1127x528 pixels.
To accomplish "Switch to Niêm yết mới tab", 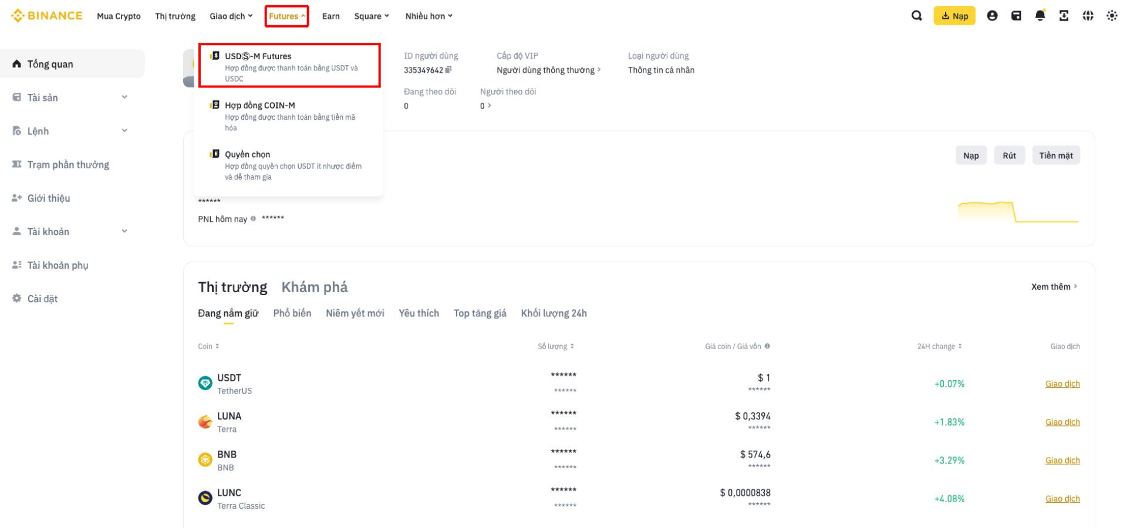I will pos(355,313).
